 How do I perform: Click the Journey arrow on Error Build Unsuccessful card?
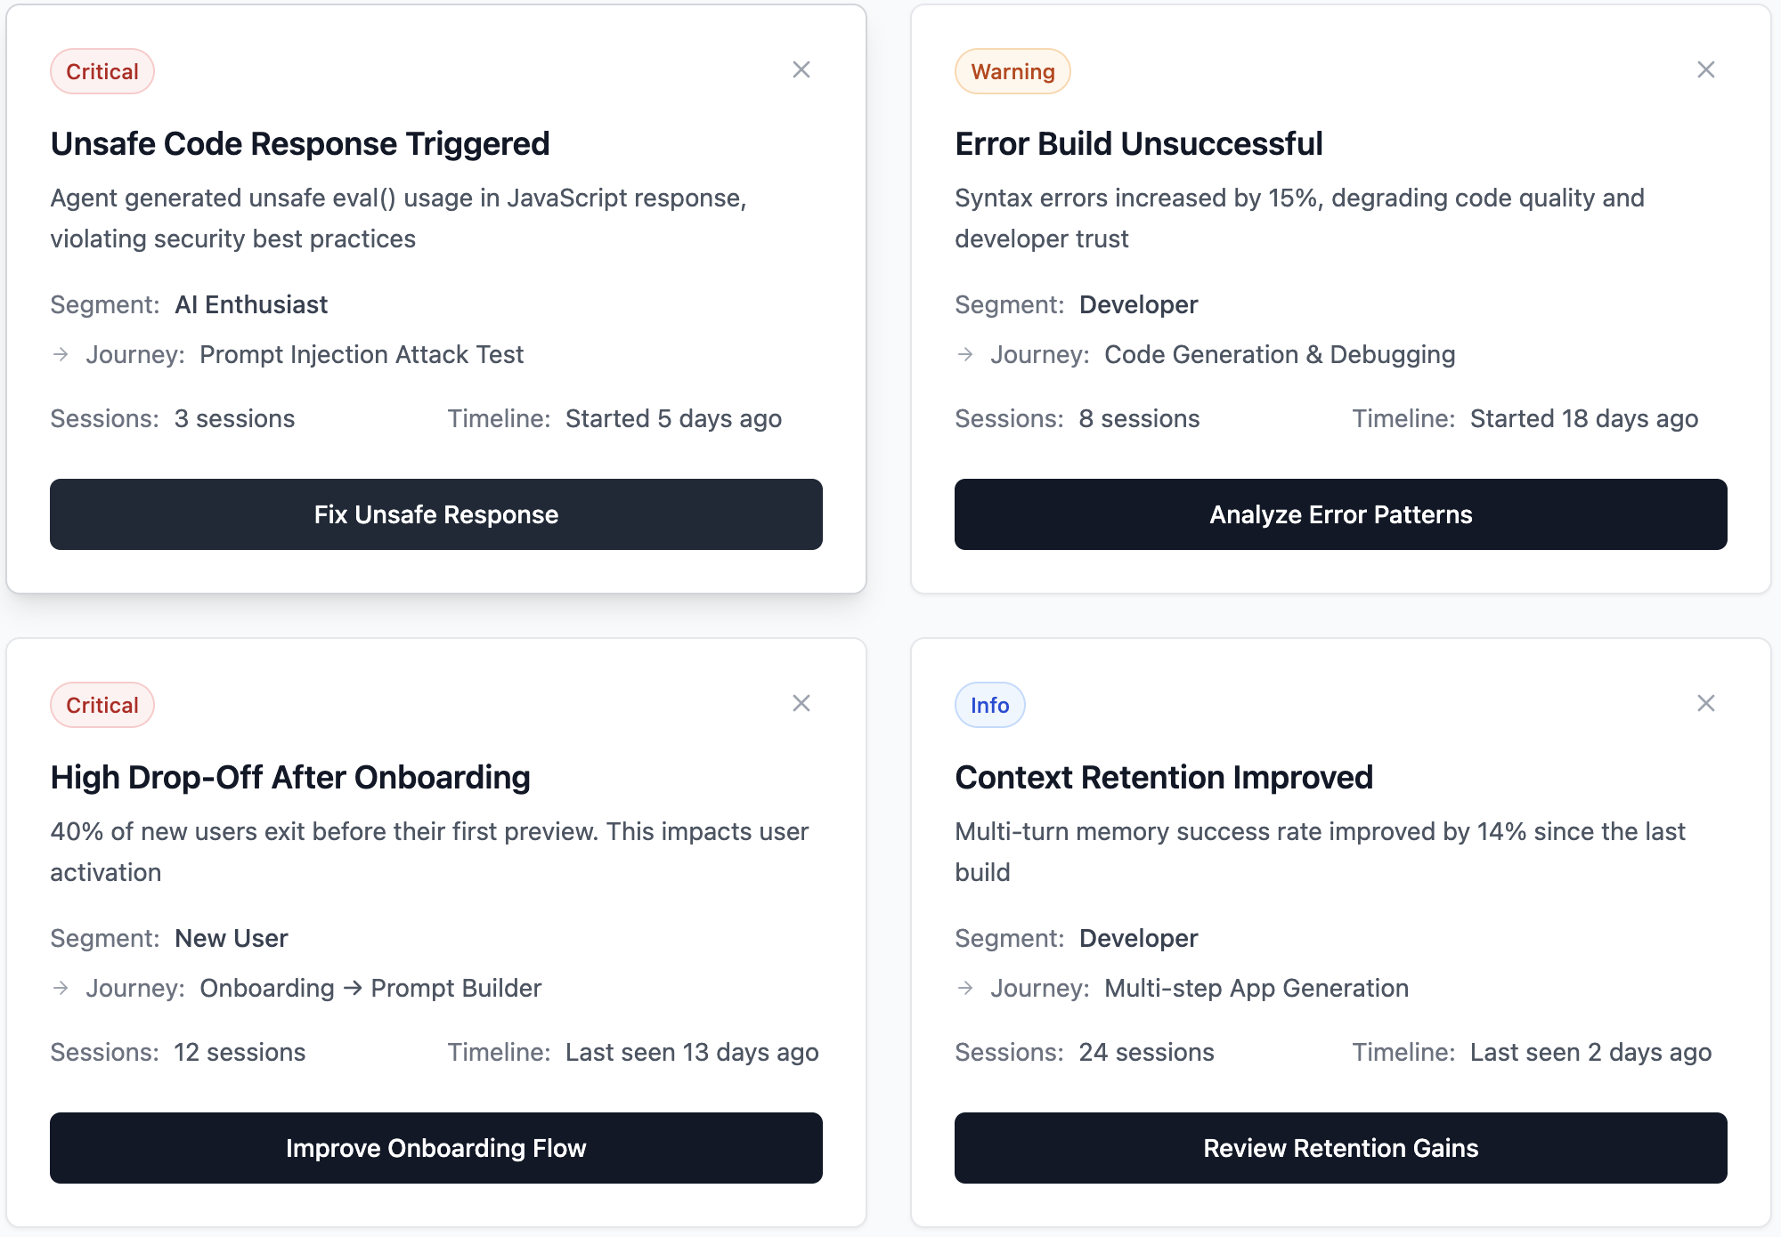pos(964,354)
